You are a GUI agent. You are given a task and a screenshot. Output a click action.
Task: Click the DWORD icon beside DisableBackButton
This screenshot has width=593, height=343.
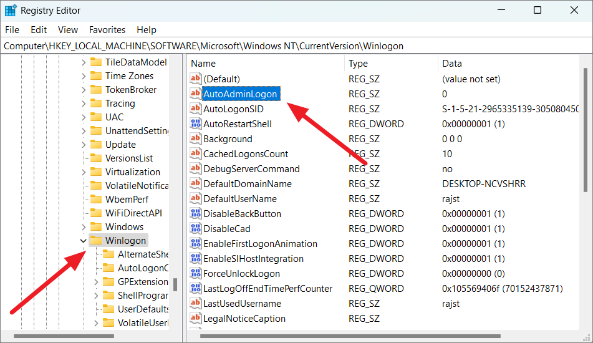[x=196, y=213]
